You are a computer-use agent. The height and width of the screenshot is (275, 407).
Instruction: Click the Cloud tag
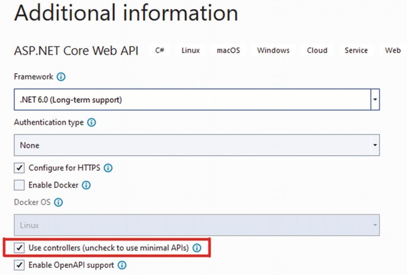click(317, 50)
